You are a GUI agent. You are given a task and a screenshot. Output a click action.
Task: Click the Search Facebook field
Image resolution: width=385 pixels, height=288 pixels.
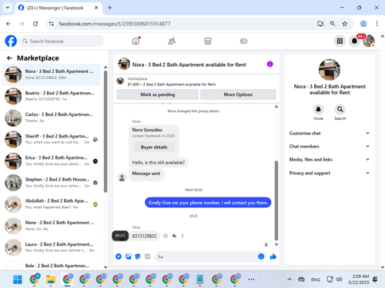[x=62, y=41]
